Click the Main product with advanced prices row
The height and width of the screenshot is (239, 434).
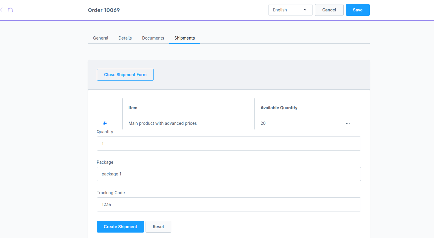[x=163, y=123]
